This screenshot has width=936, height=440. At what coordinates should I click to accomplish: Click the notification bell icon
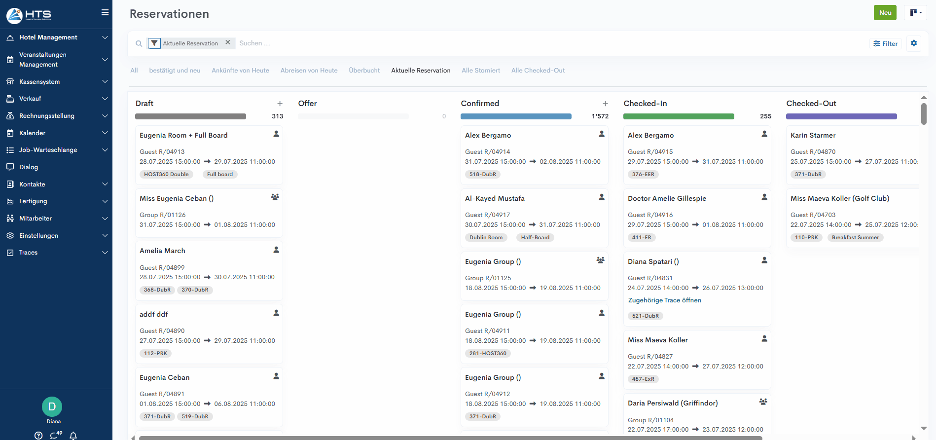pos(73,435)
